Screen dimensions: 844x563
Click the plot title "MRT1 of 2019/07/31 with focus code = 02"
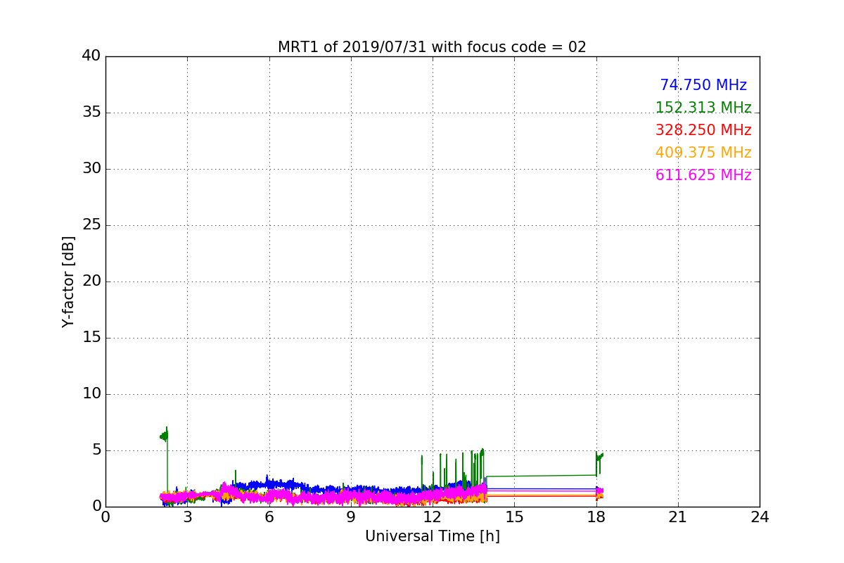pyautogui.click(x=432, y=47)
